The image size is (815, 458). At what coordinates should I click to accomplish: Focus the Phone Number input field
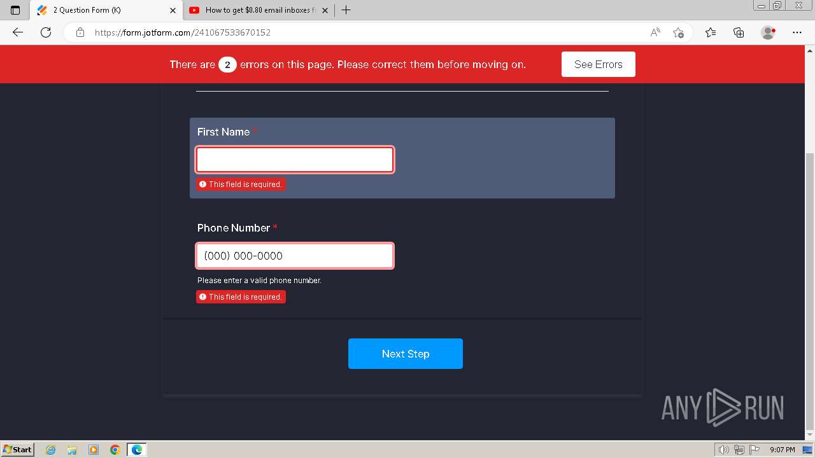pyautogui.click(x=295, y=256)
